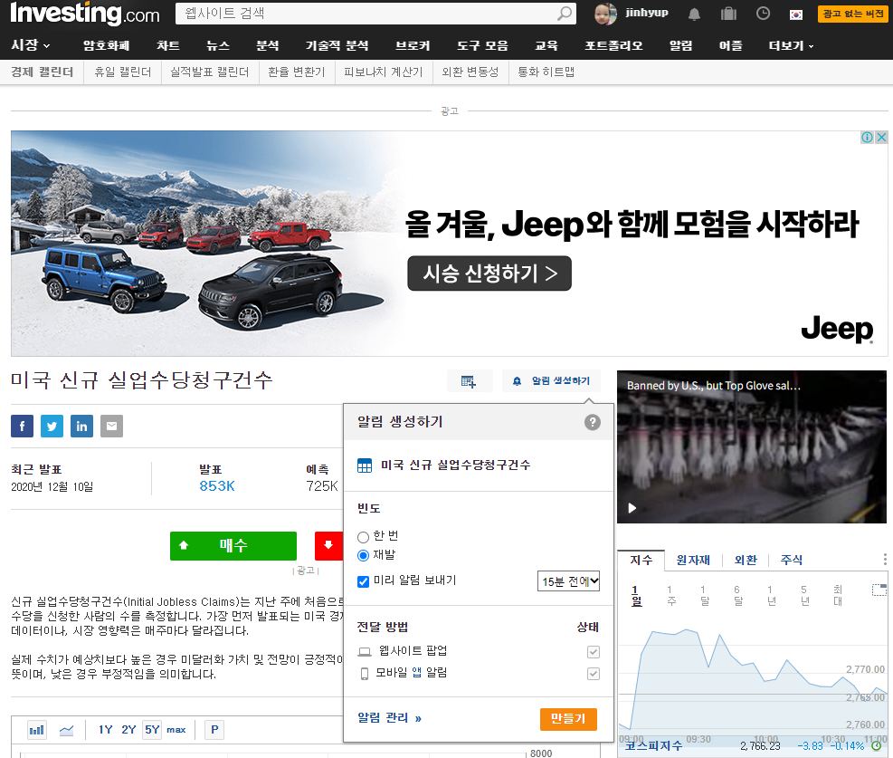Click the chart expand dashed icon
Screen dimensions: 893x758
click(x=879, y=590)
